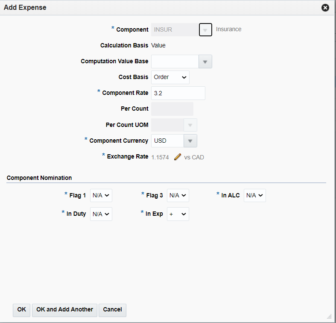
Task: Open the Flag 3 dropdown
Action: pos(178,196)
